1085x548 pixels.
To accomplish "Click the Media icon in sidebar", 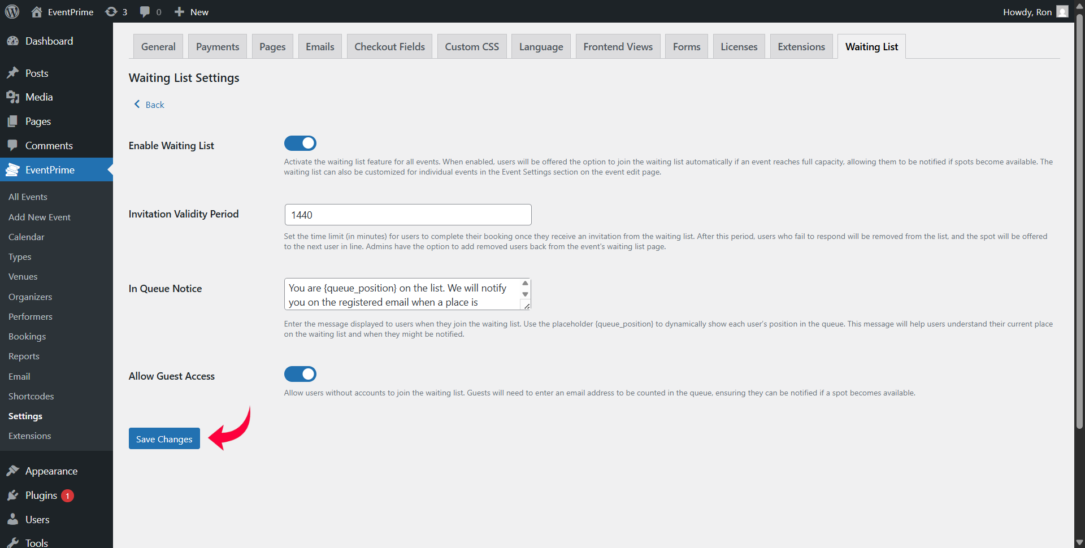I will (13, 97).
